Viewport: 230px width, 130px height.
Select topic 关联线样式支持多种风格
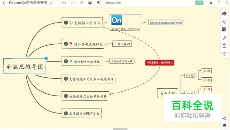pos(85,96)
